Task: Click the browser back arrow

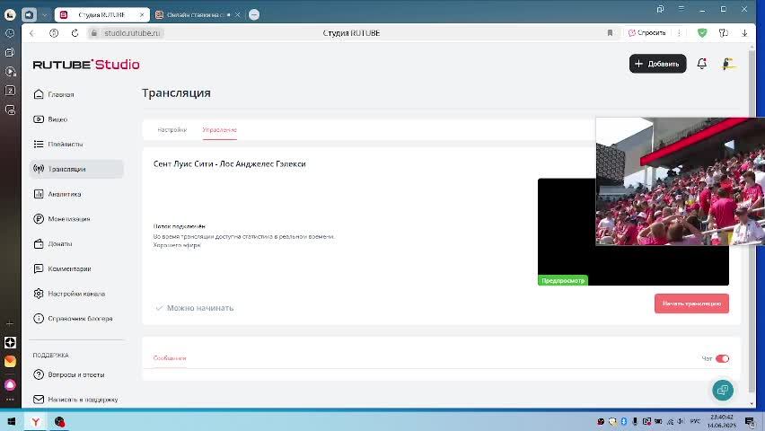Action: point(32,33)
